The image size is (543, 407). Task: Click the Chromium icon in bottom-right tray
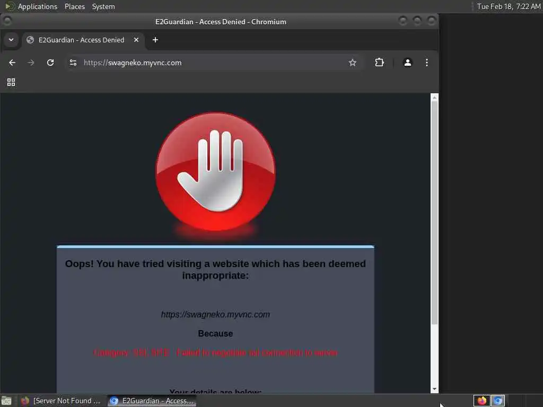click(497, 401)
